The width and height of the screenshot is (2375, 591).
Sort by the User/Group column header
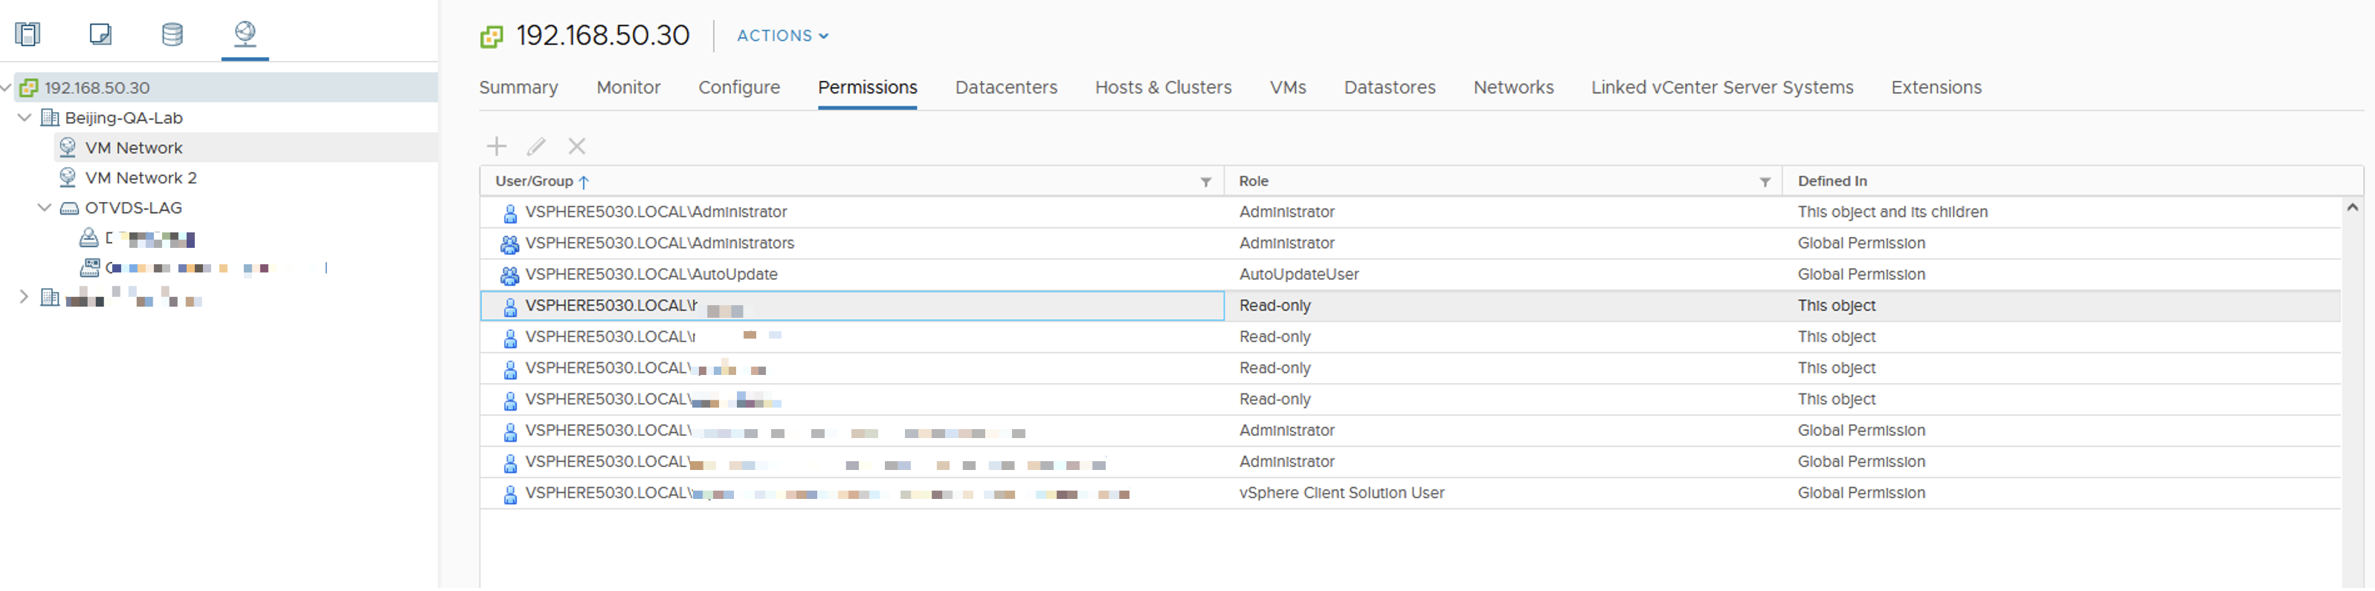tap(535, 181)
